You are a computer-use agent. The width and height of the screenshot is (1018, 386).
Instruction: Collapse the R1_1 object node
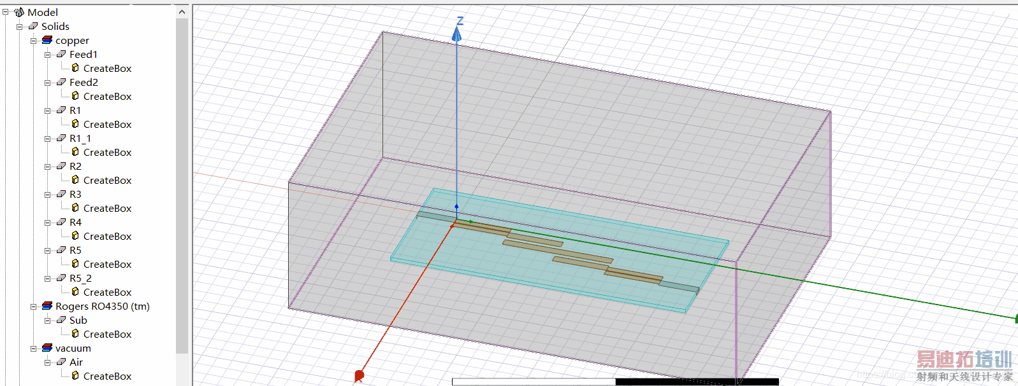47,139
